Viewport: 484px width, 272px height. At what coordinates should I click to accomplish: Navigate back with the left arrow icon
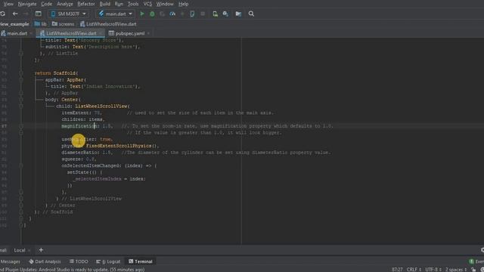point(15,14)
